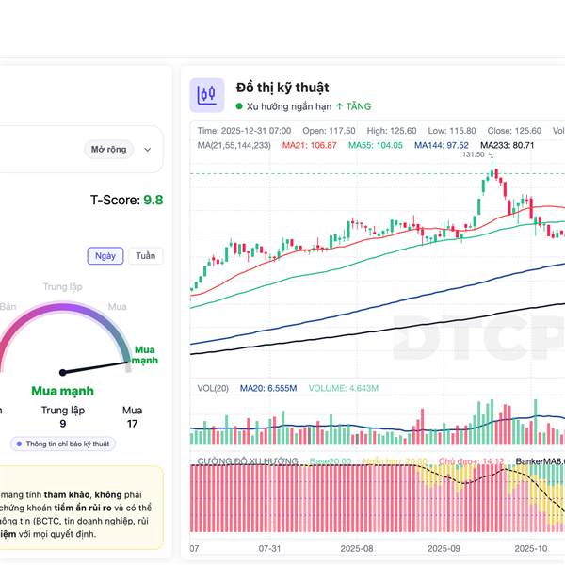Expand the panel with the chevron arrow

[x=148, y=150]
